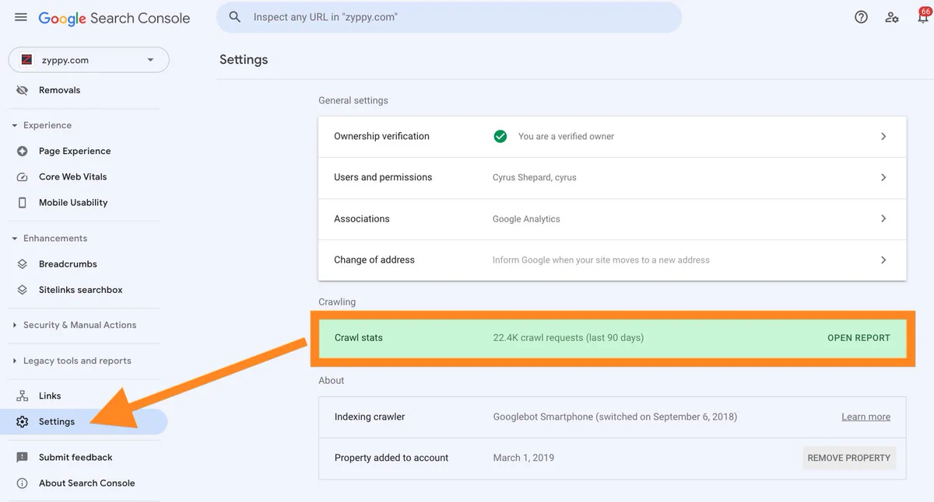This screenshot has height=502, width=934.
Task: Click the Users and permissions label
Action: 383,177
